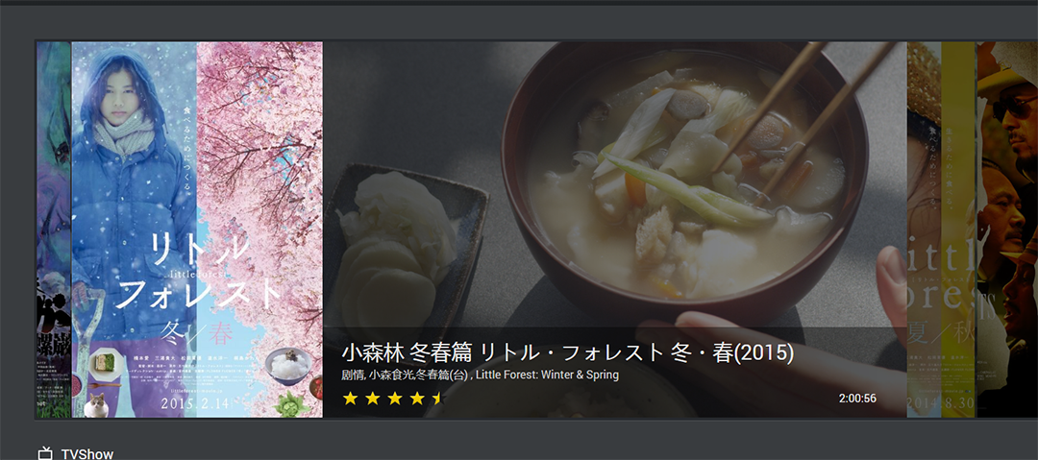Select the half-filled fifth rating star
The height and width of the screenshot is (460, 1038).
(x=437, y=398)
